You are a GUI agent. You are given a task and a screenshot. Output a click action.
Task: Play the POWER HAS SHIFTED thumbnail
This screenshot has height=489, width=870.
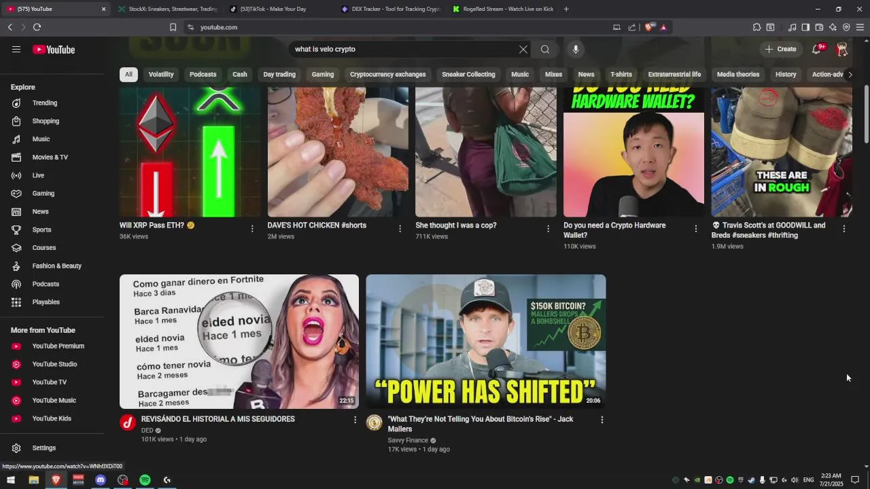click(x=486, y=342)
